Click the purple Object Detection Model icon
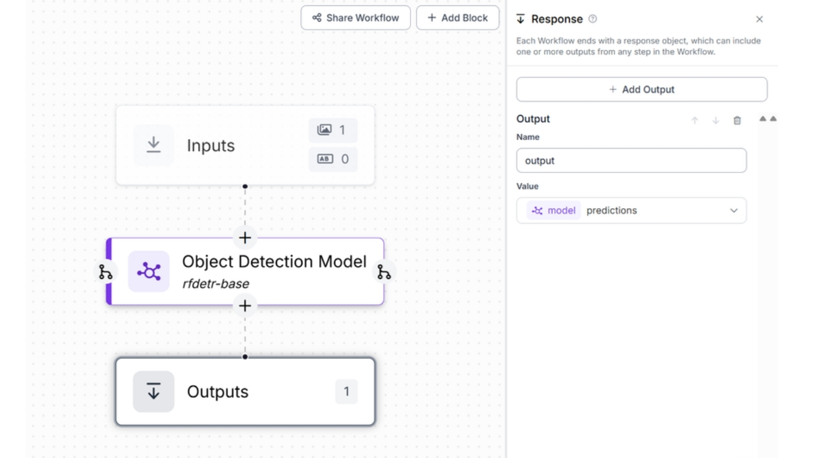815x458 pixels. (x=149, y=272)
